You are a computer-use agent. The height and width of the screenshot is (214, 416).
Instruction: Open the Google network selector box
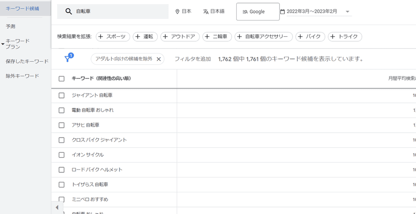[x=258, y=12]
